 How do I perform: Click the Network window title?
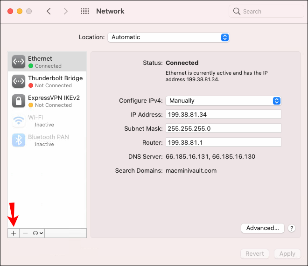(x=110, y=11)
